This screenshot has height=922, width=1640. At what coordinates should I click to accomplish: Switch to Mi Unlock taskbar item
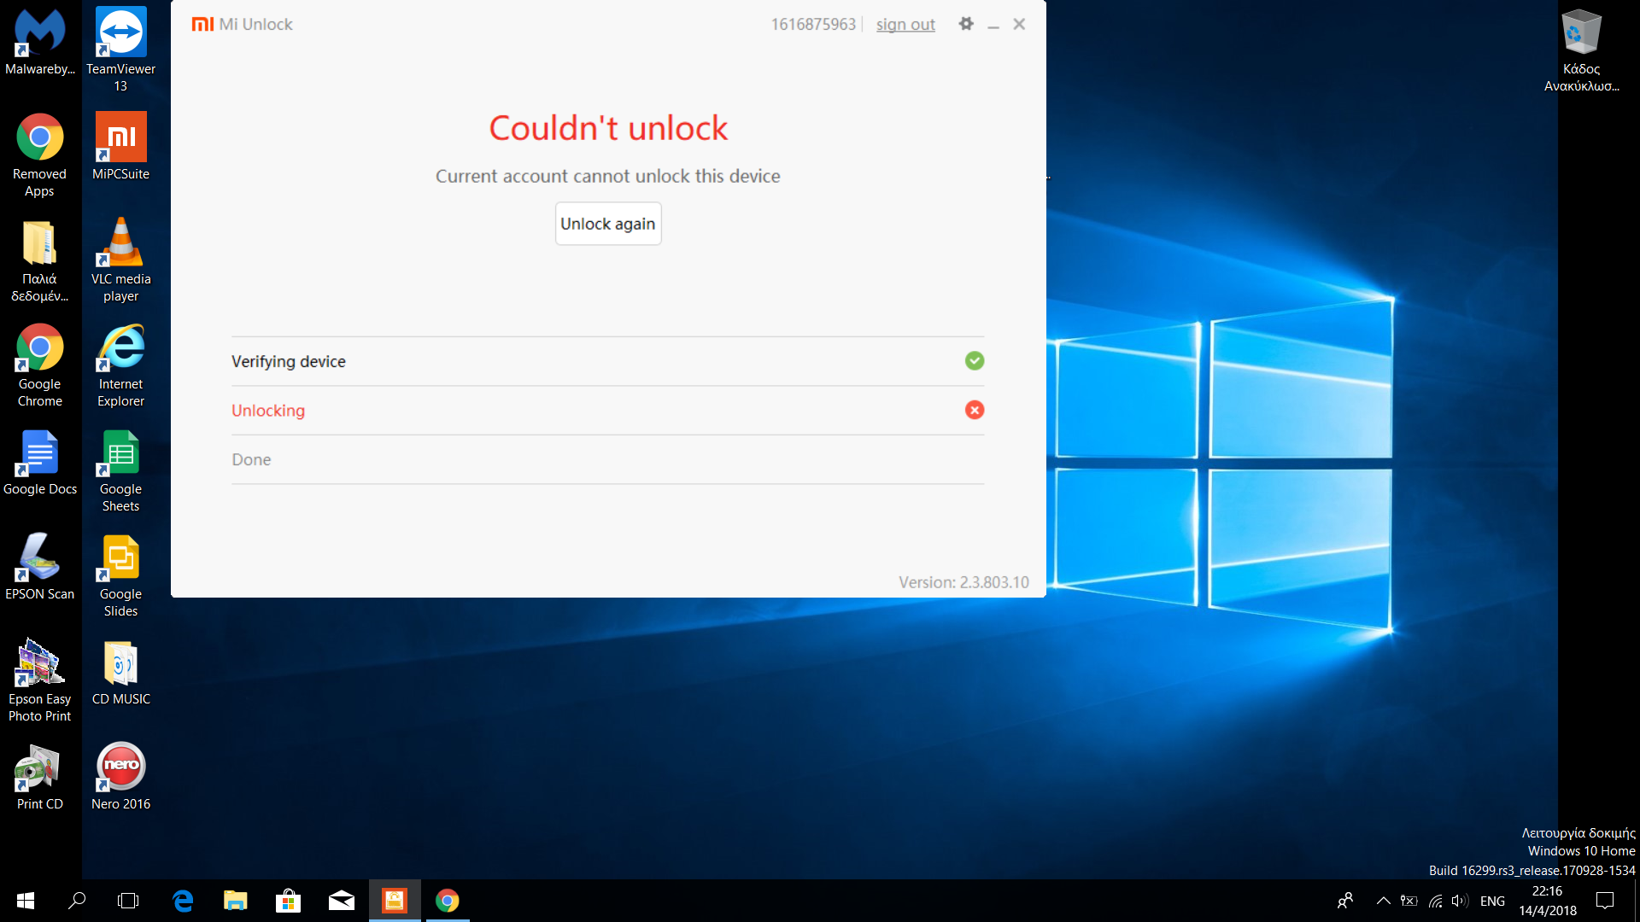(395, 901)
